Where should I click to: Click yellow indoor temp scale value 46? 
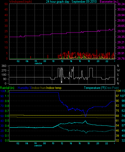[117, 131]
